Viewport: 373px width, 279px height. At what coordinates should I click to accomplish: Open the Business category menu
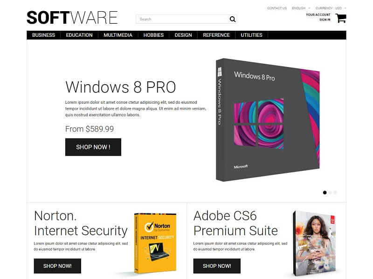[x=43, y=35]
